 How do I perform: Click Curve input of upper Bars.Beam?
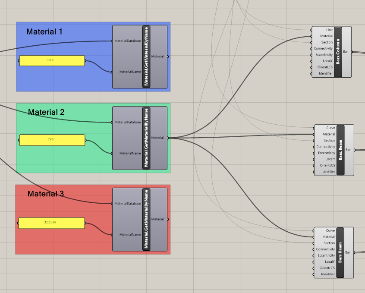pos(330,128)
